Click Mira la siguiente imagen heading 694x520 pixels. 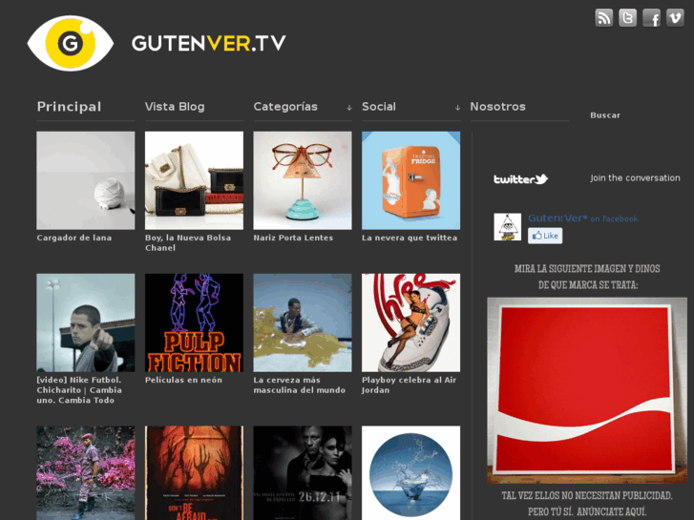pyautogui.click(x=587, y=277)
